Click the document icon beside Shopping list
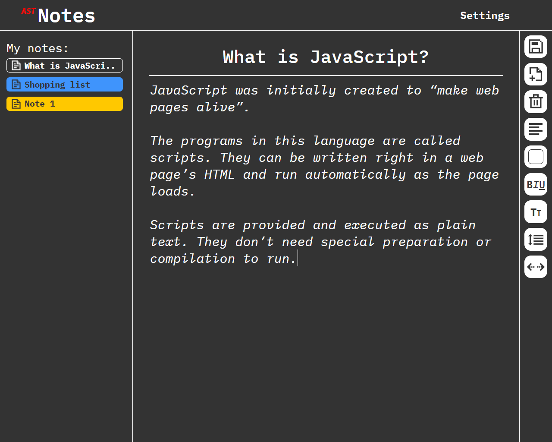 point(16,85)
